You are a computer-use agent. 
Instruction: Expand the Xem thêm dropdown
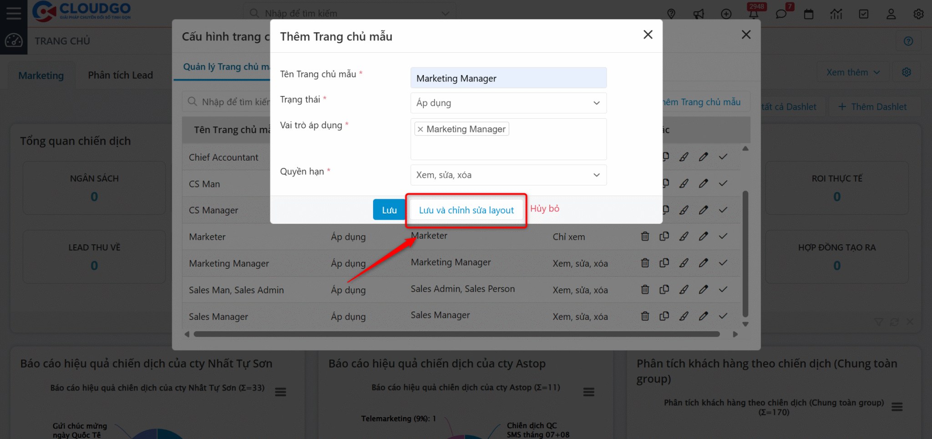pos(853,72)
